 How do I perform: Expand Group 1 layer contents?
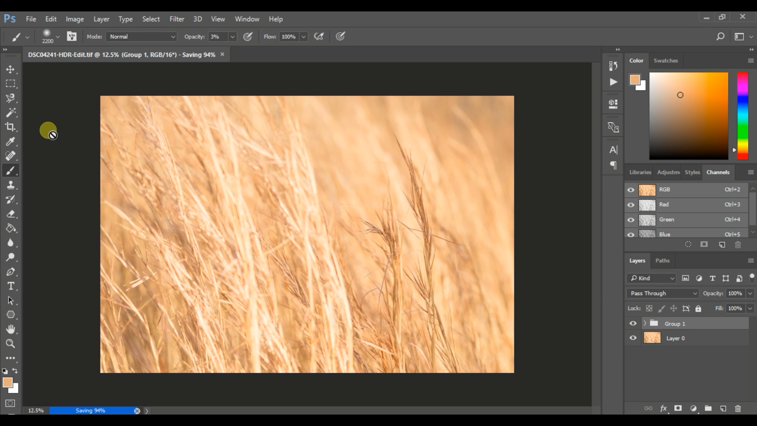tap(645, 323)
